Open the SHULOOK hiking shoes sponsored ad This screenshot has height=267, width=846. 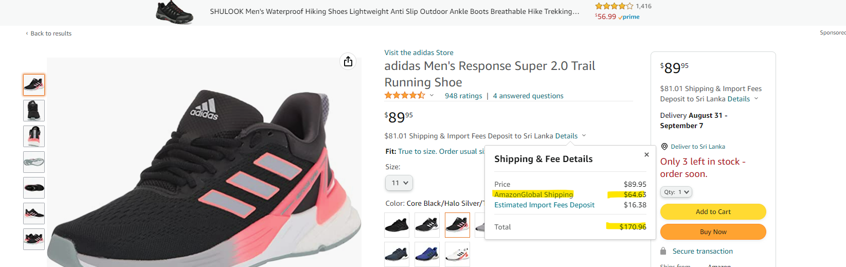394,11
